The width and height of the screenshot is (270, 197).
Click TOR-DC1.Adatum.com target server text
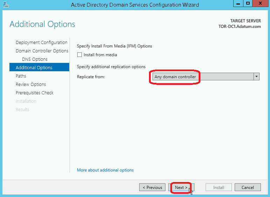[x=240, y=27]
